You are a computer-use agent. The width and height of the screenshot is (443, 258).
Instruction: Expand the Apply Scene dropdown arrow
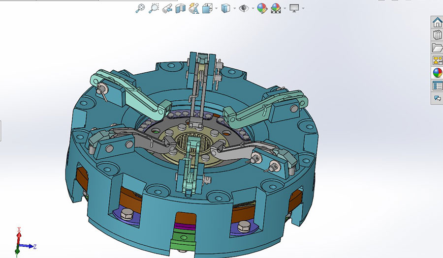pyautogui.click(x=285, y=8)
